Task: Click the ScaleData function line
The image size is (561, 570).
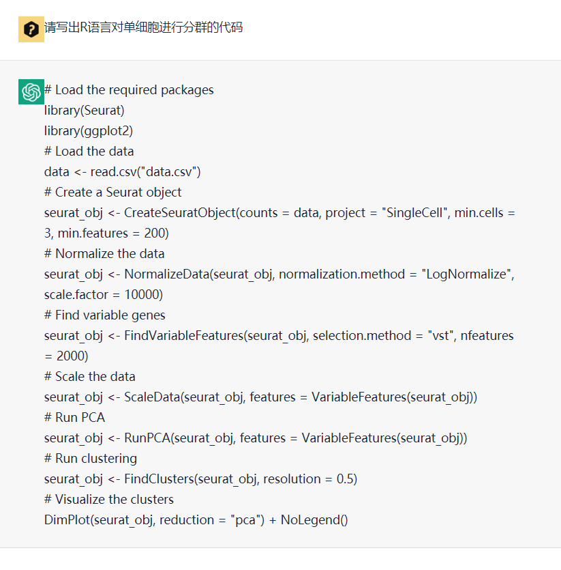Action: [x=260, y=397]
